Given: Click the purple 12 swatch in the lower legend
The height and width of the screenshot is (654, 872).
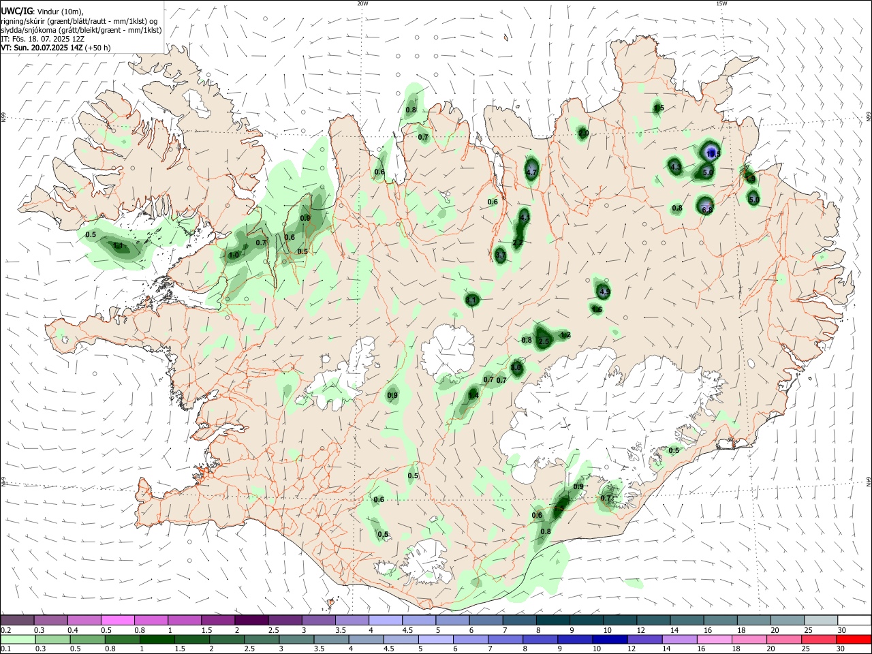Looking at the screenshot, I should coord(644,640).
